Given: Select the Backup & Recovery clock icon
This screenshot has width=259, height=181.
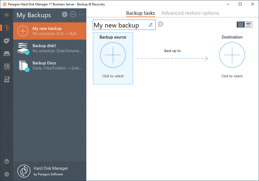Looking at the screenshot, I should point(7,28).
